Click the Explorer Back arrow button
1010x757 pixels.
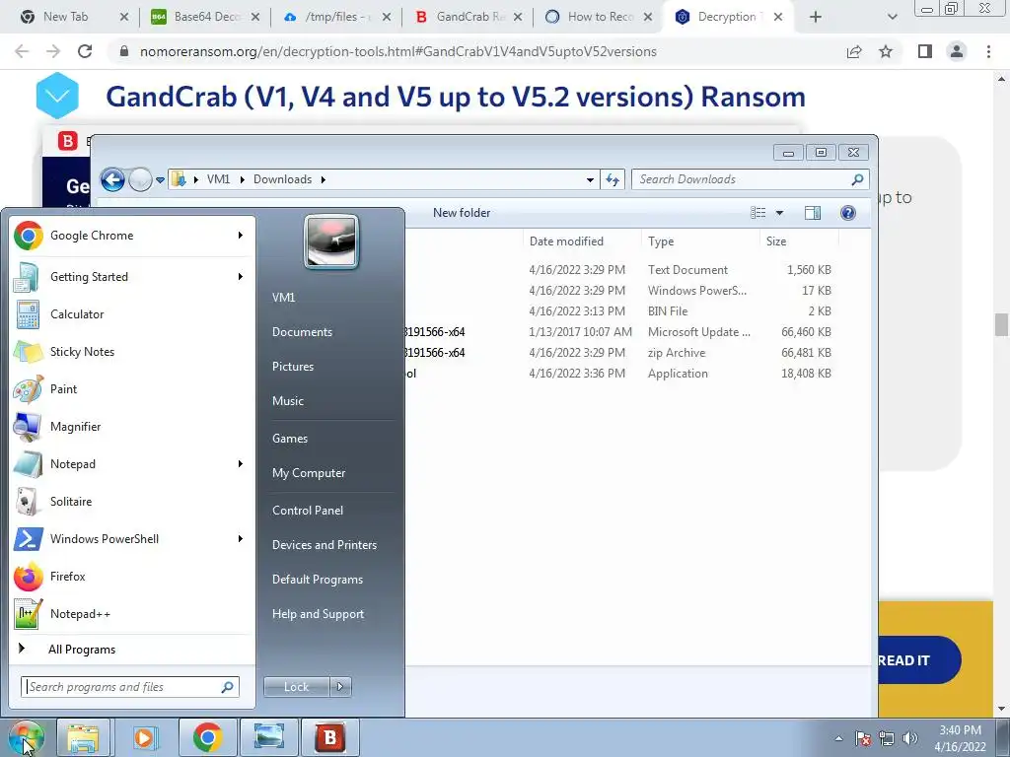pyautogui.click(x=112, y=179)
